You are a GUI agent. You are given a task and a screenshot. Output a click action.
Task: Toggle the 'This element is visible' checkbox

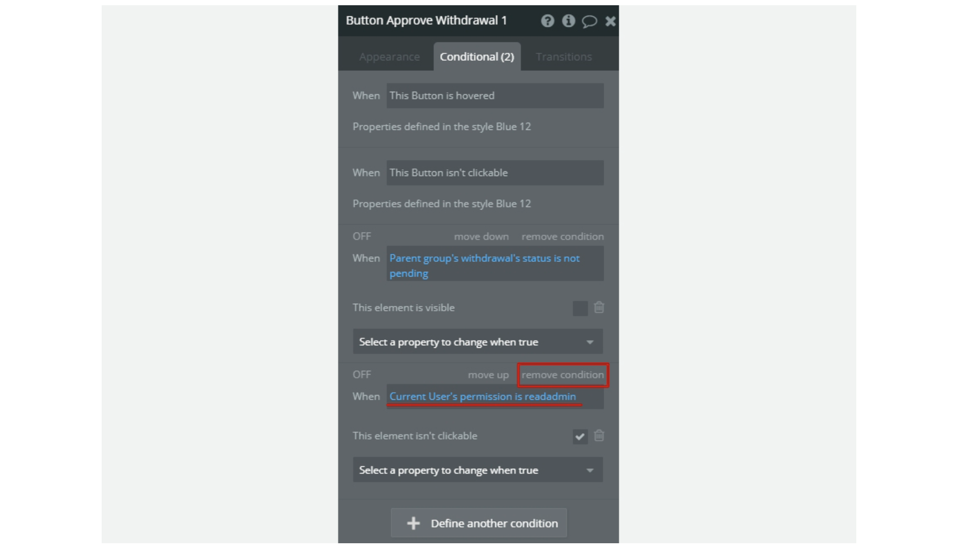(580, 308)
